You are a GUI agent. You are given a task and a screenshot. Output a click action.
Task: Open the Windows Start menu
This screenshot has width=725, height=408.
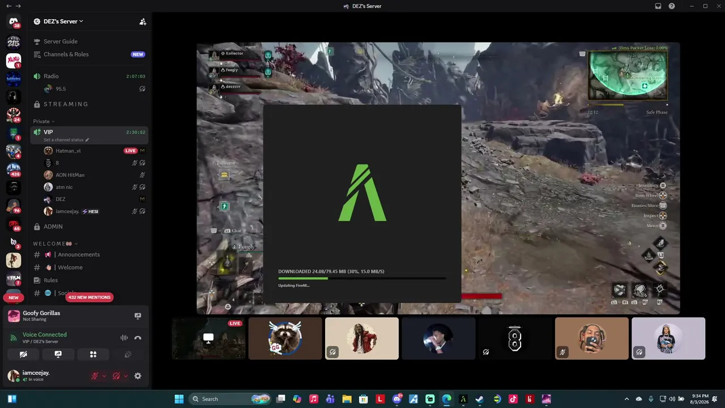coord(179,399)
